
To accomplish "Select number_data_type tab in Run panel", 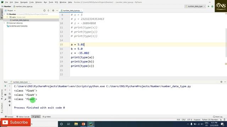I will (20, 82).
